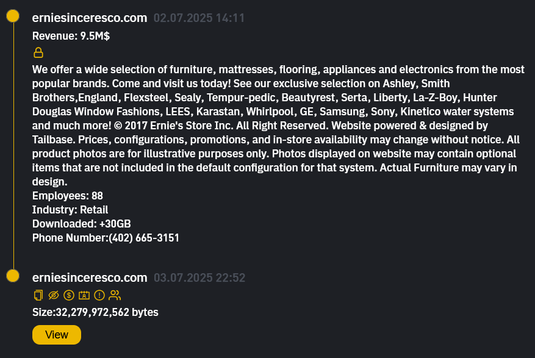Click the crossed-out eye icon

coord(54,295)
